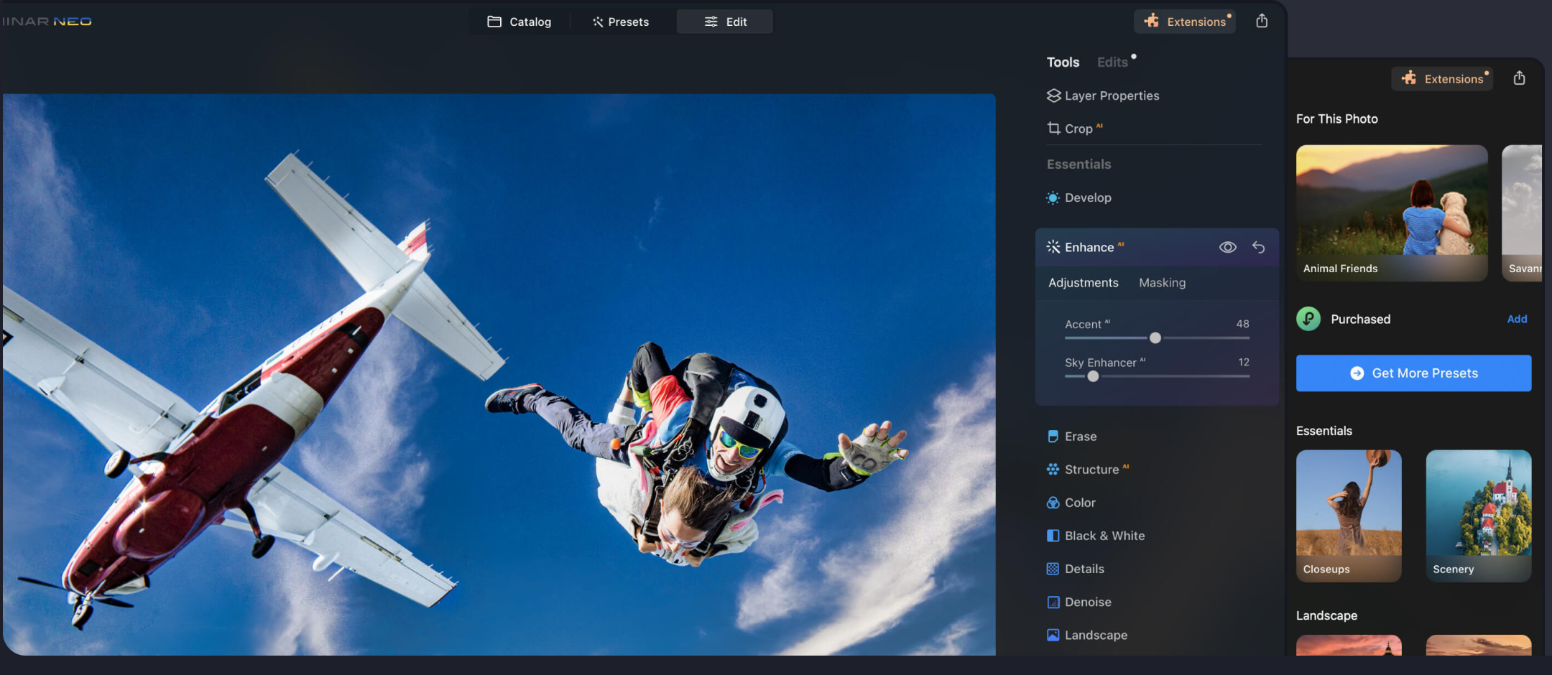Viewport: 1552px width, 675px height.
Task: Select the Savanna preset thumbnail
Action: point(1522,213)
